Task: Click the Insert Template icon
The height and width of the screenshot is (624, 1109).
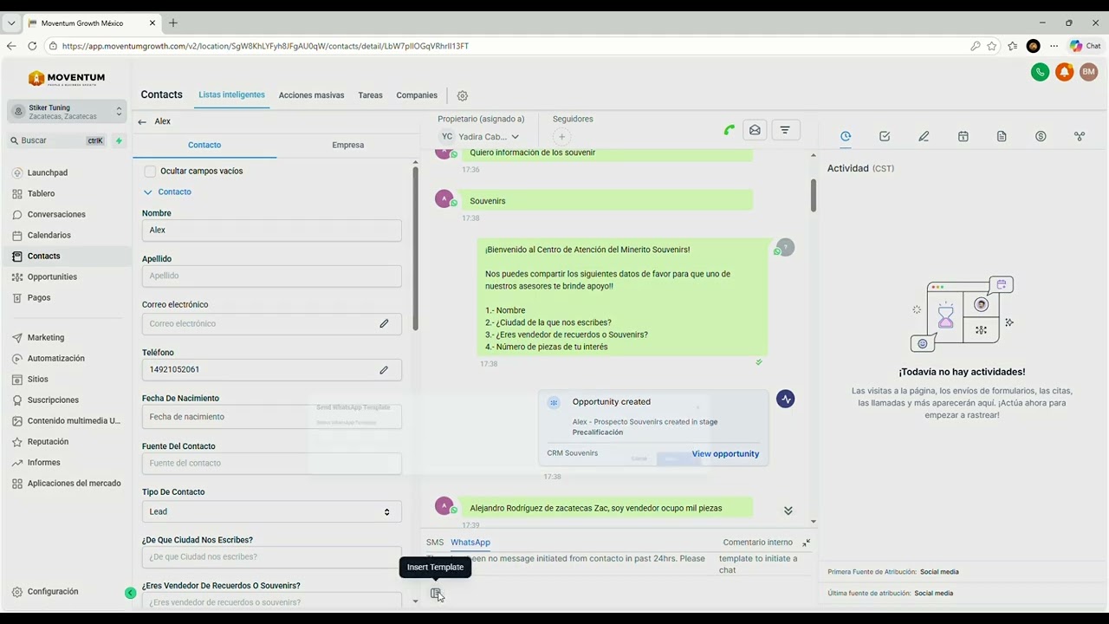Action: pyautogui.click(x=436, y=594)
